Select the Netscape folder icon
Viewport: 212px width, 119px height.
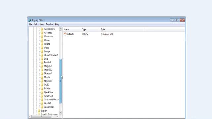[42, 81]
